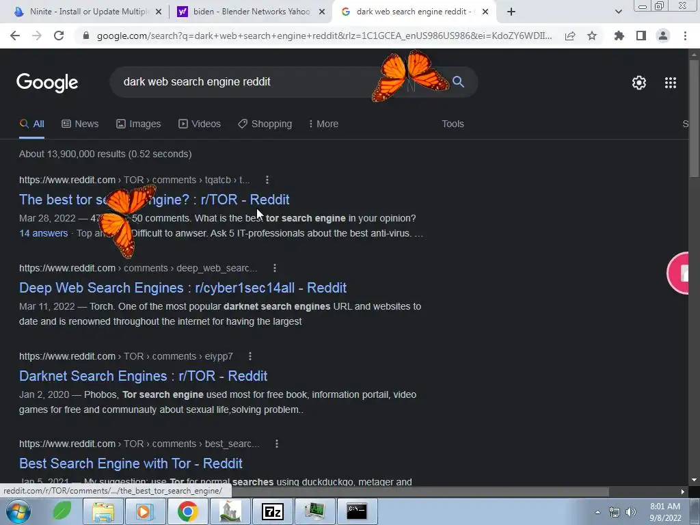700x525 pixels.
Task: Close the biden Yahoo tab
Action: click(x=322, y=12)
